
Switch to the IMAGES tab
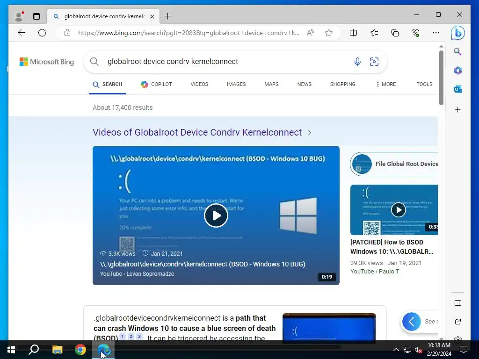[236, 84]
